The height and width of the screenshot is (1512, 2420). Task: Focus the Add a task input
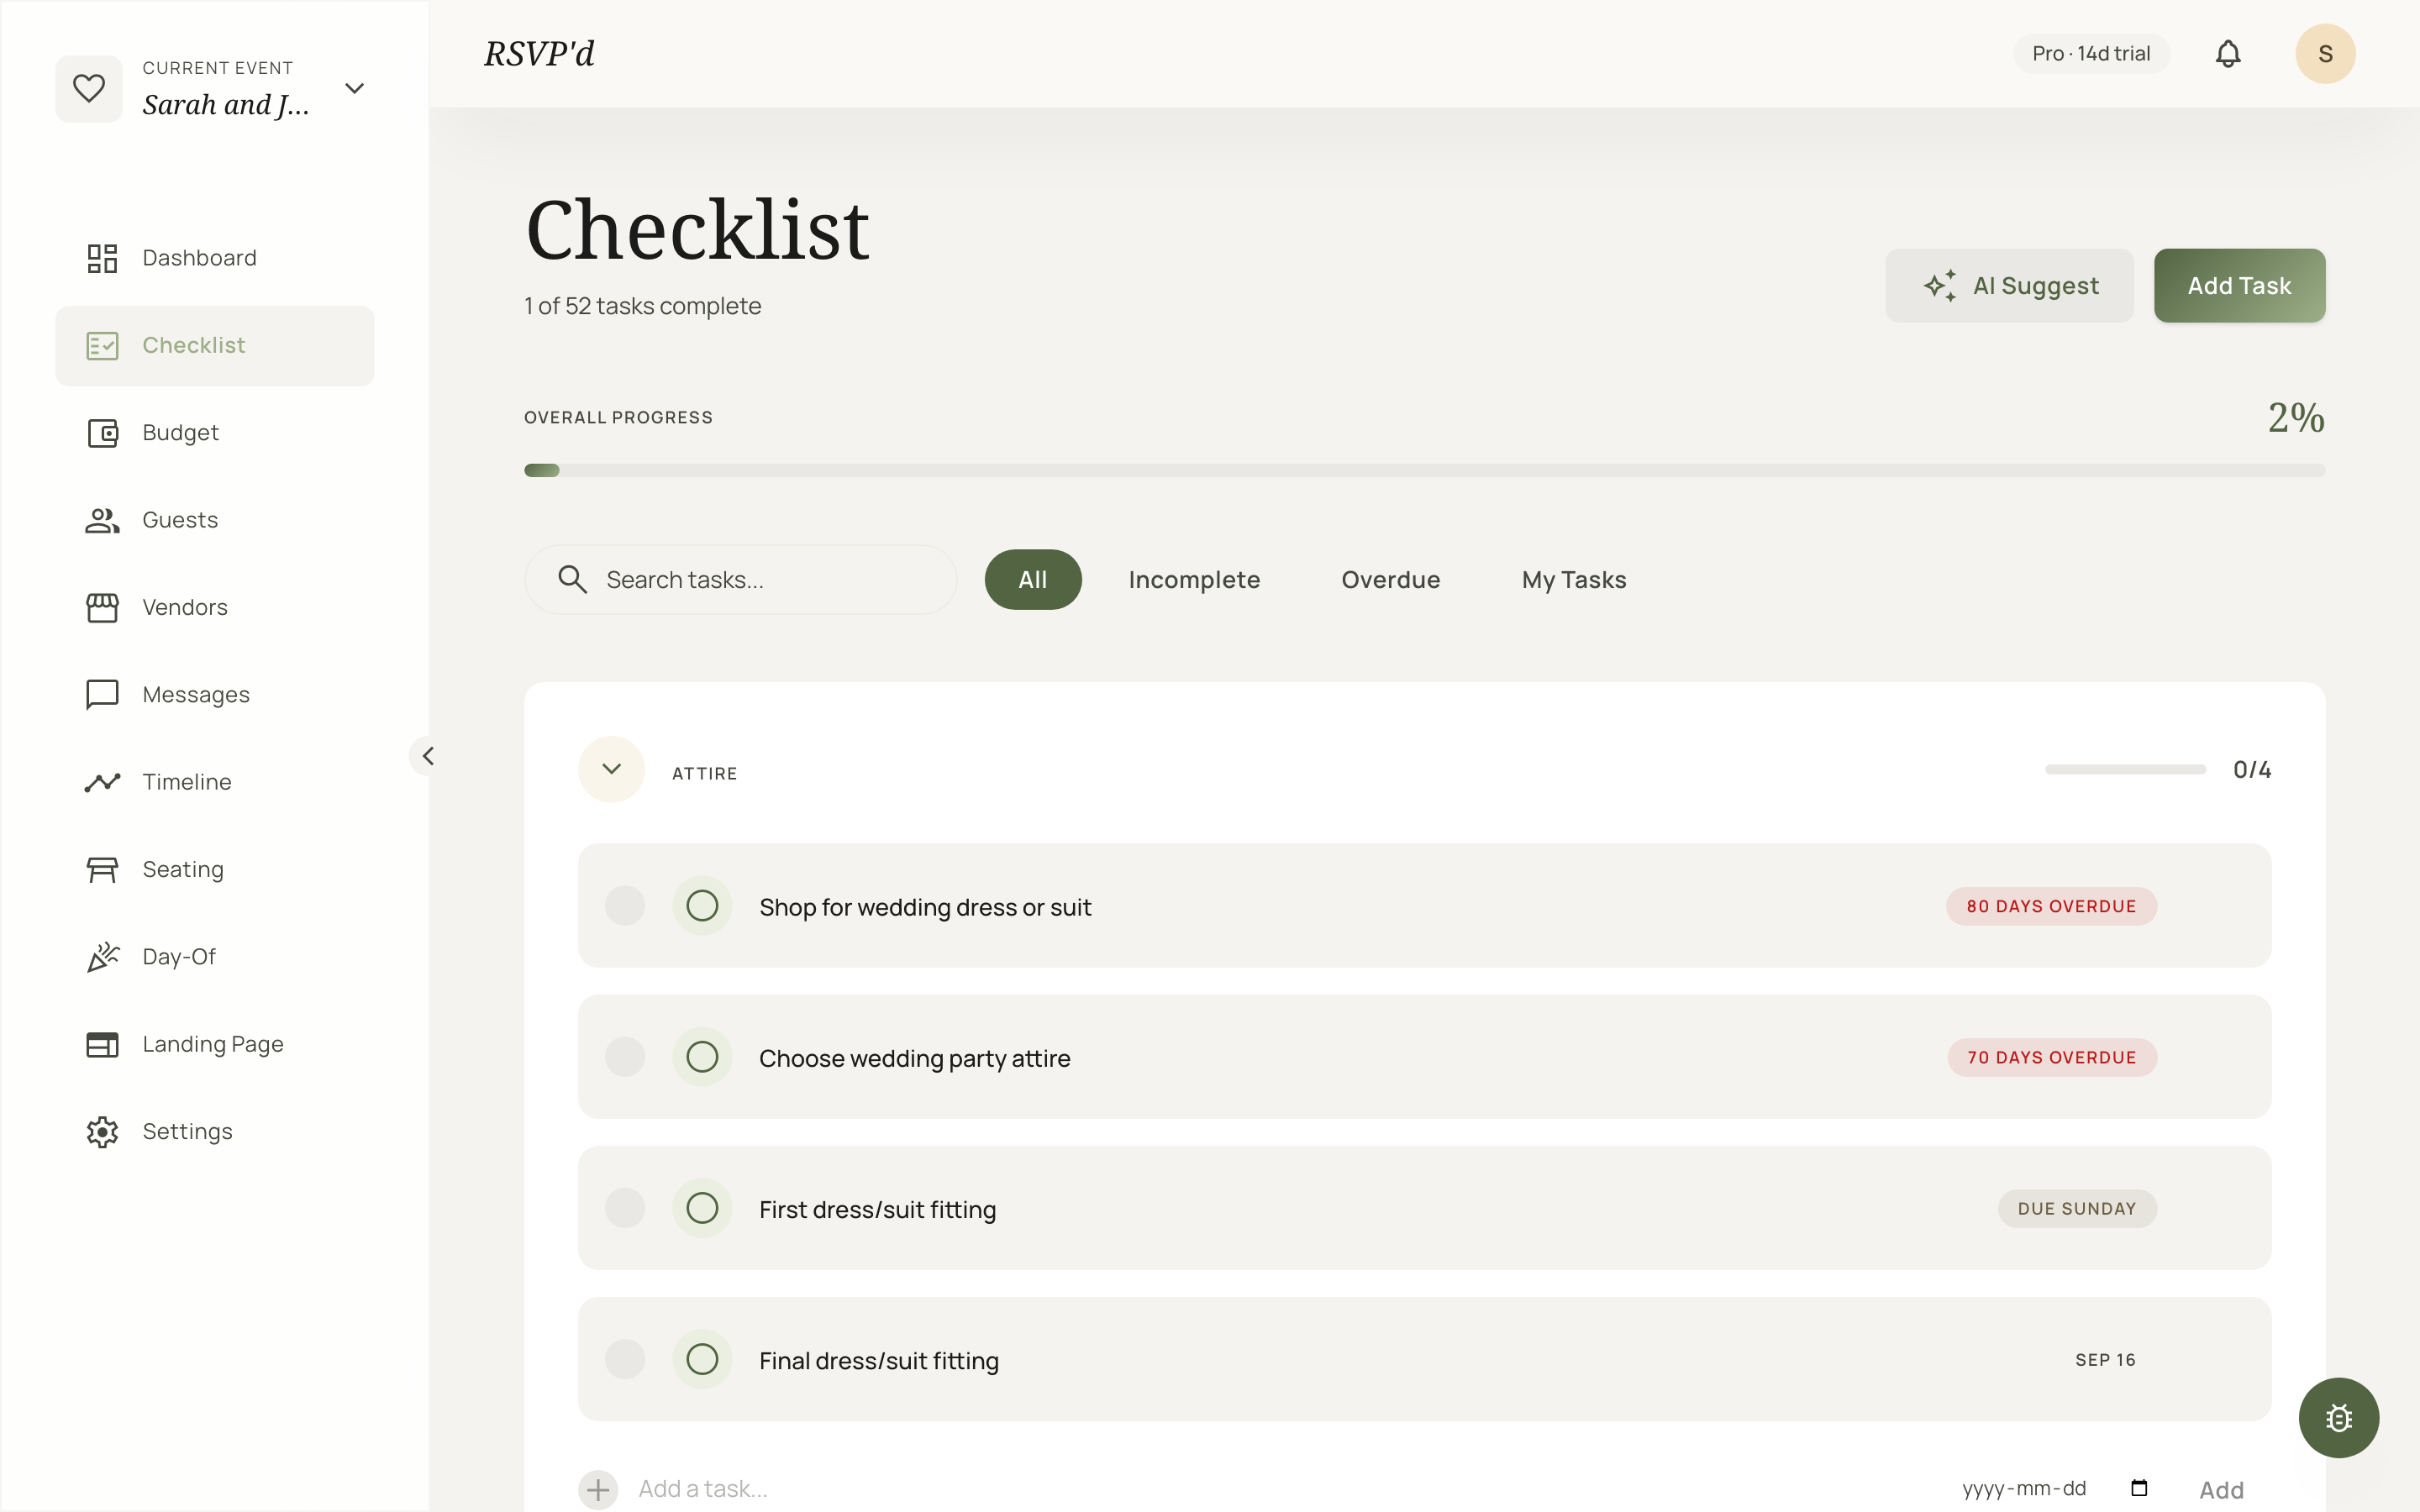(x=1280, y=1489)
